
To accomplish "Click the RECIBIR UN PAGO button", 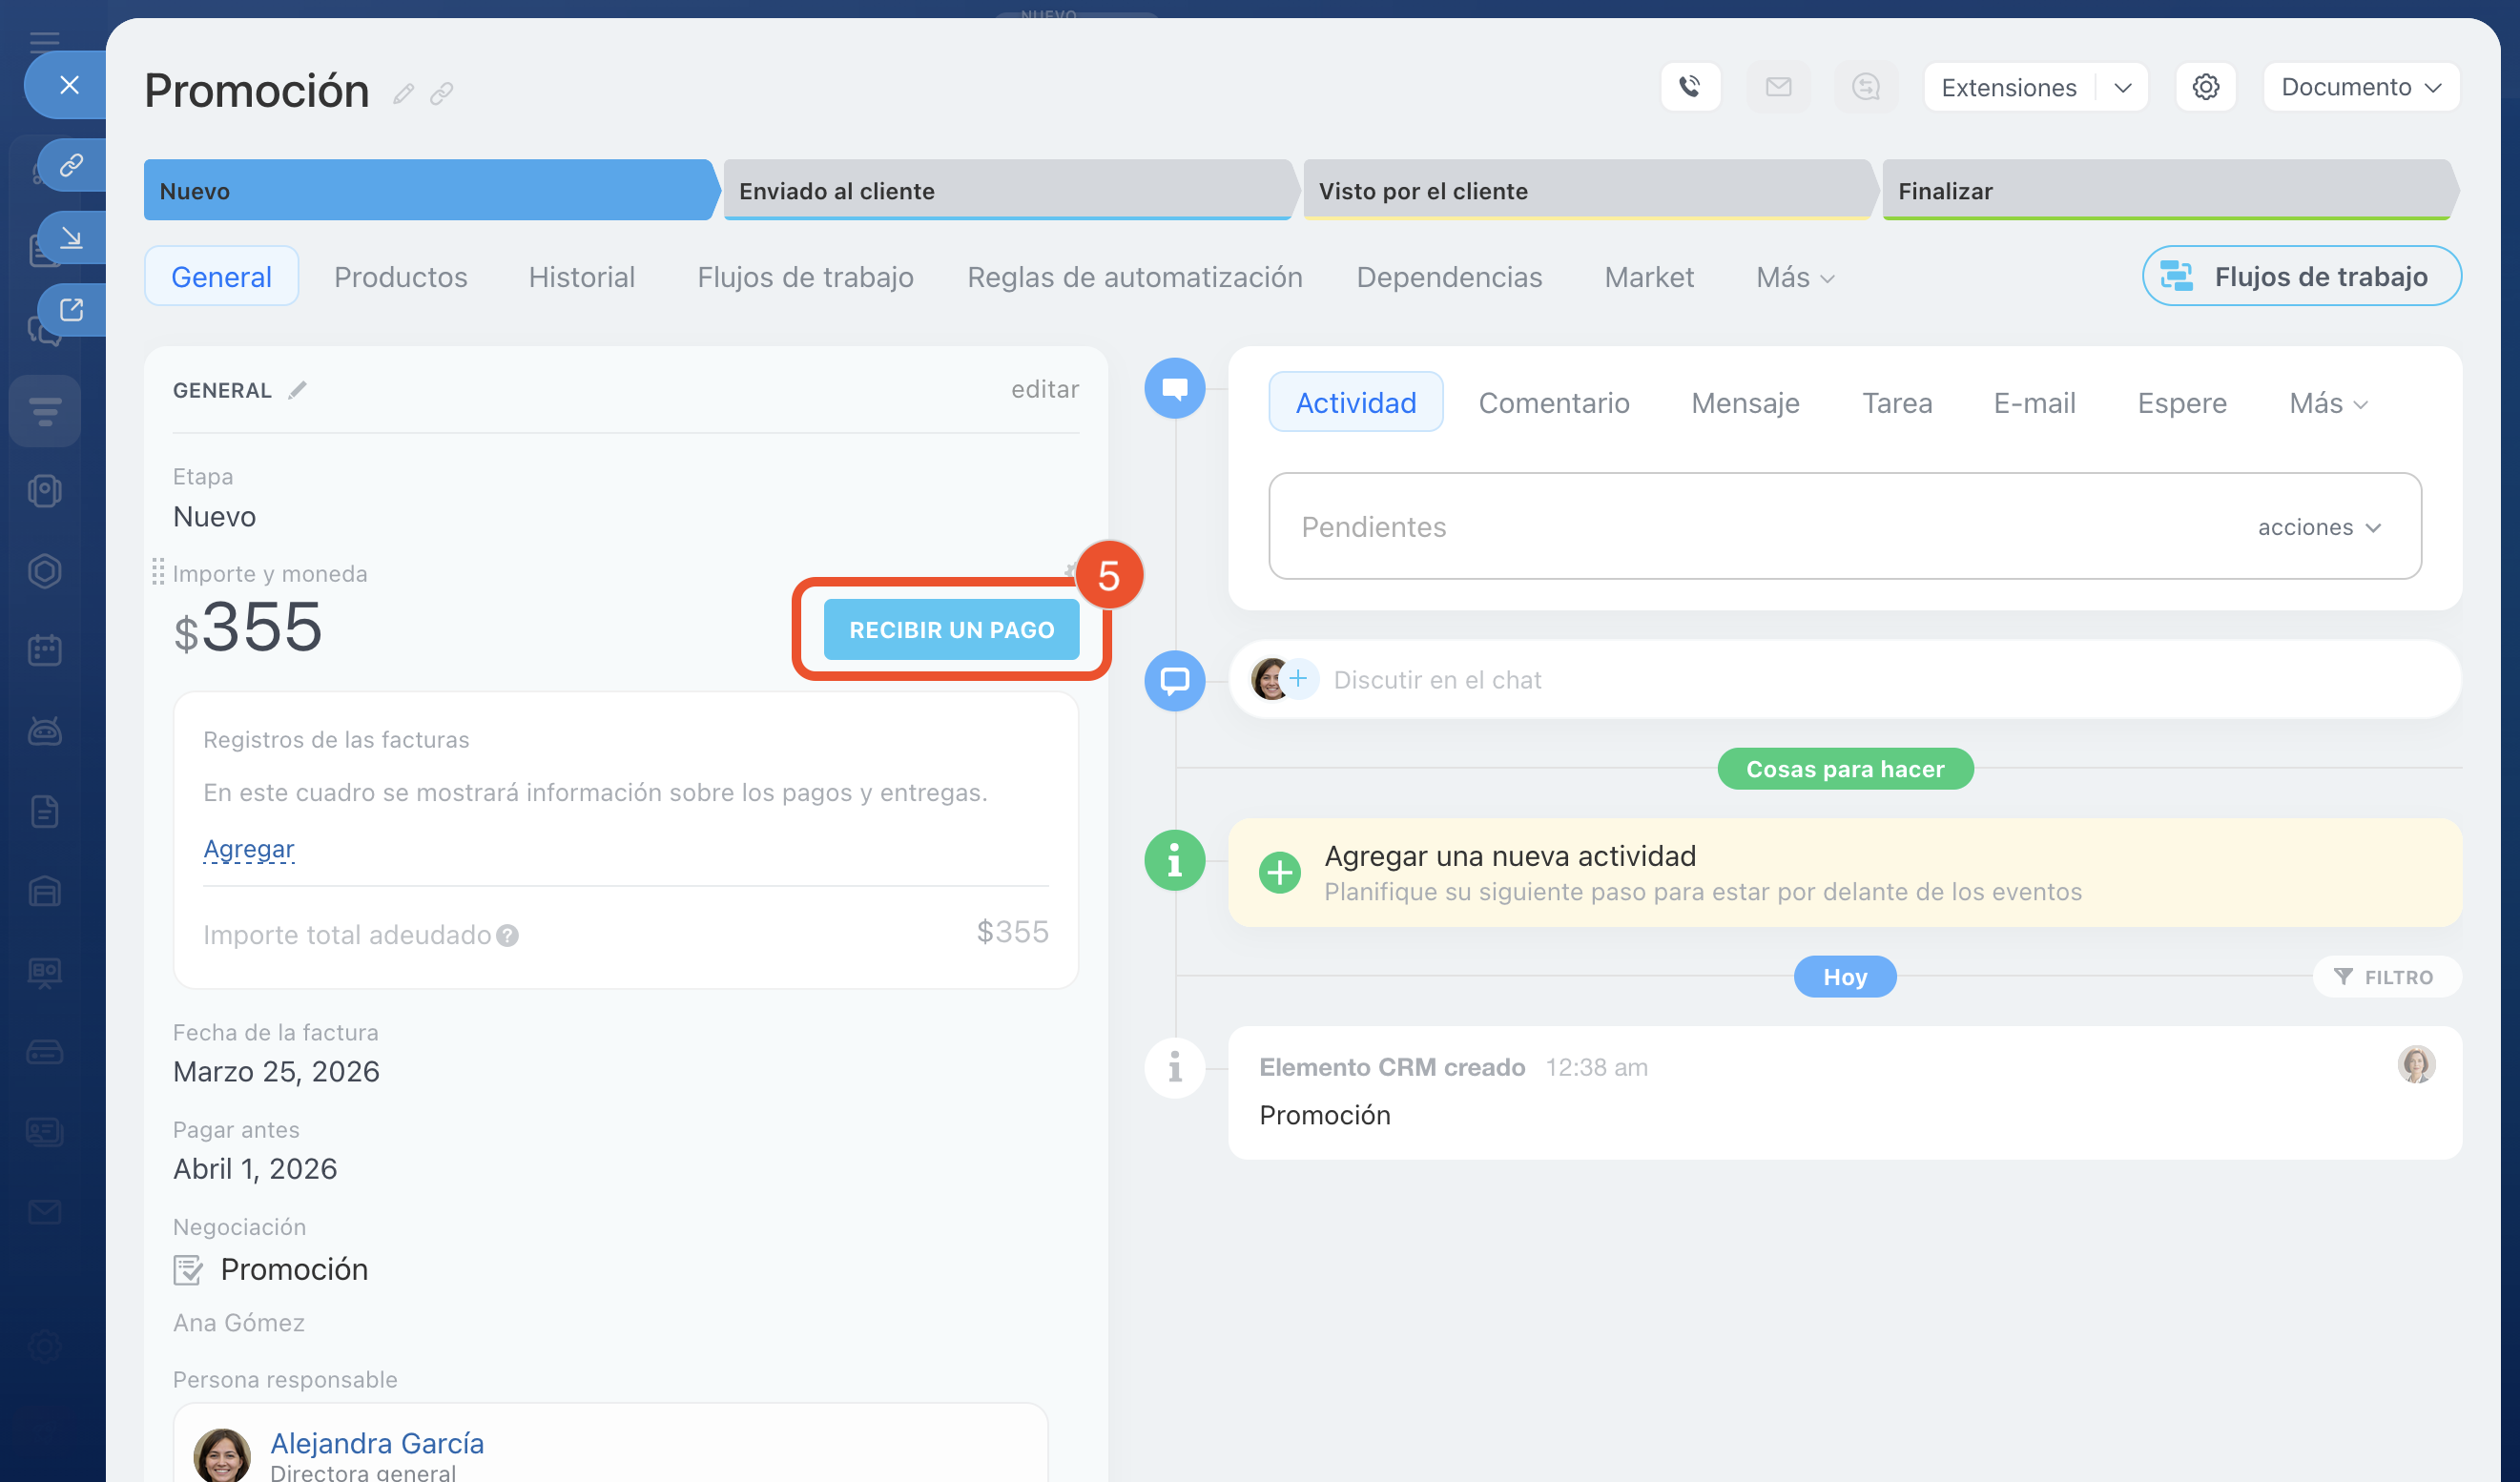I will coord(951,630).
